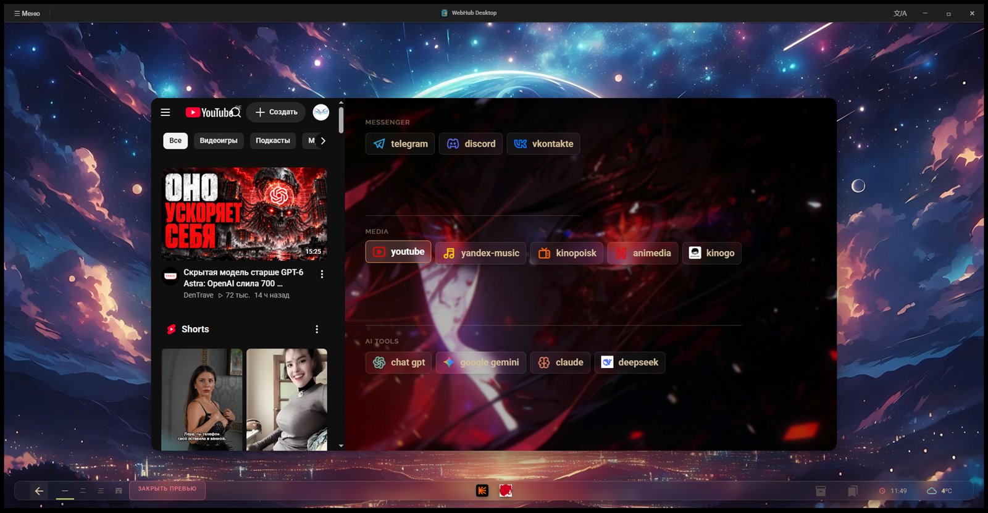Click the Закрыть превью button
The height and width of the screenshot is (513, 988).
click(x=167, y=489)
